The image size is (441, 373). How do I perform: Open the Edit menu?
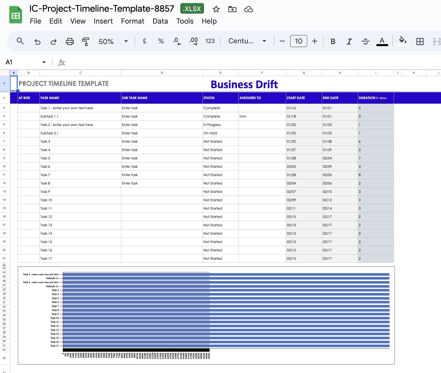tap(56, 21)
